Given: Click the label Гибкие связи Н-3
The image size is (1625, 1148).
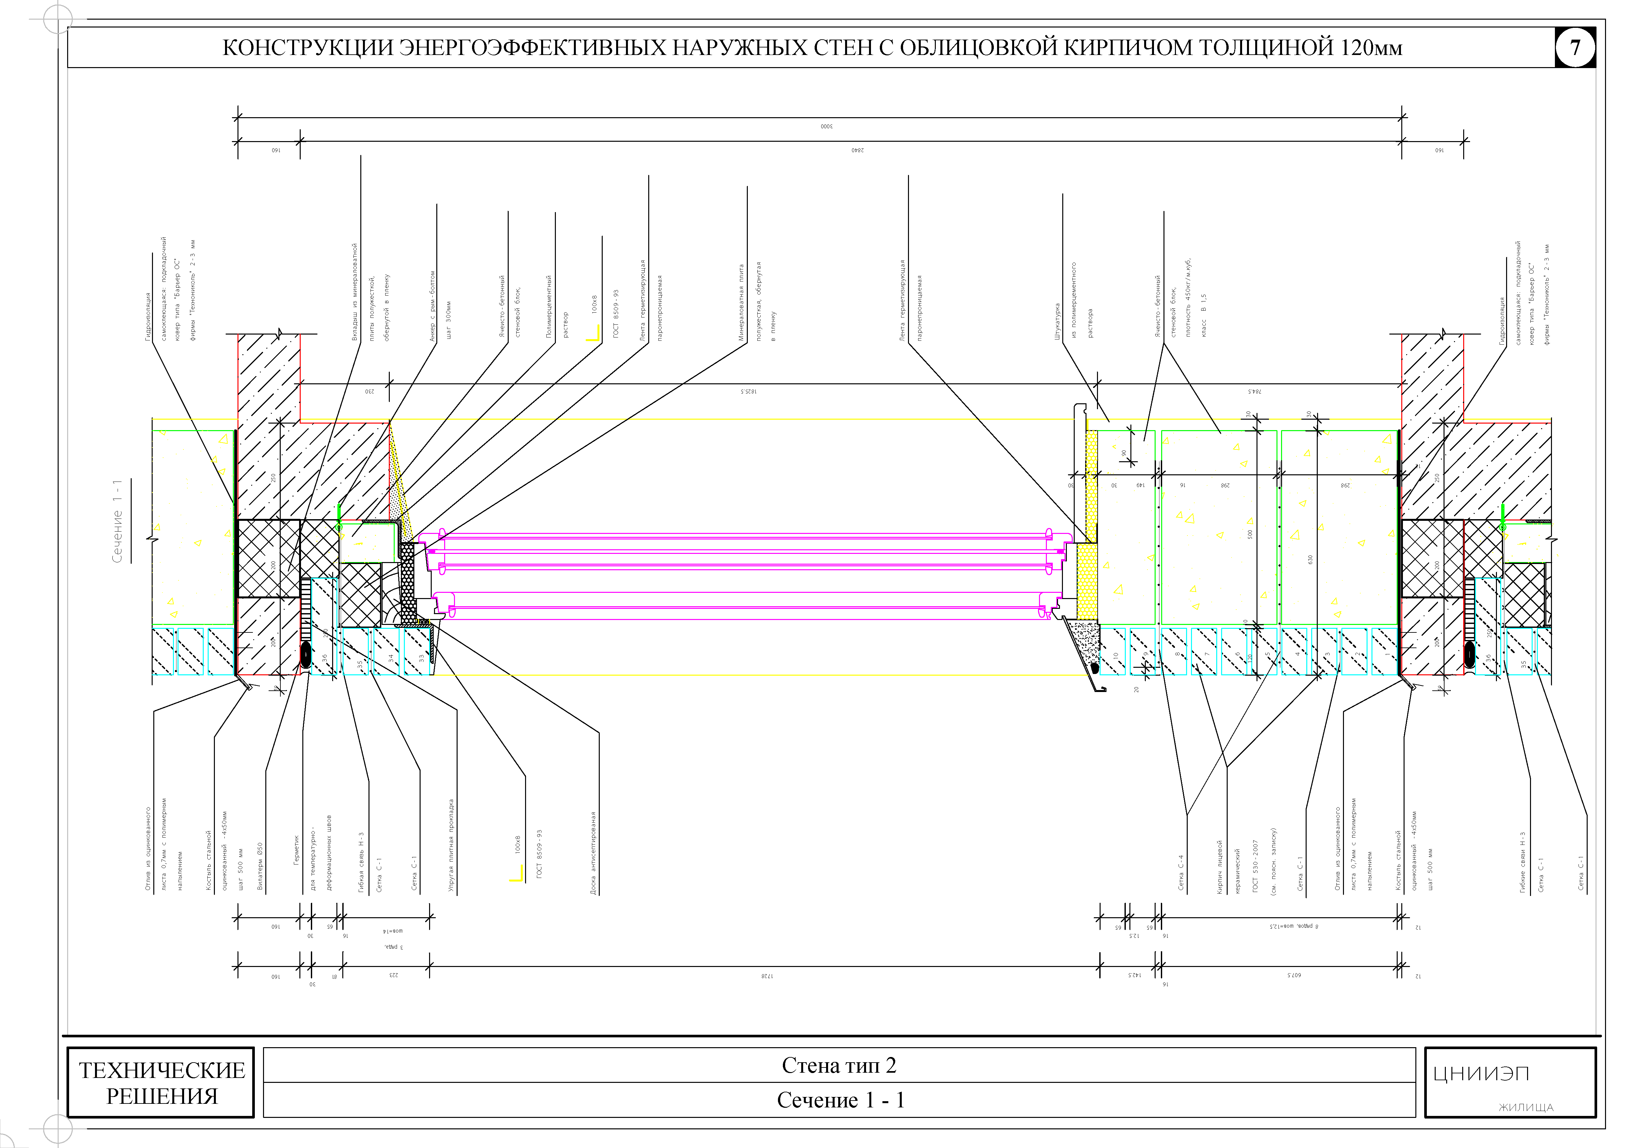Looking at the screenshot, I should tap(1523, 862).
